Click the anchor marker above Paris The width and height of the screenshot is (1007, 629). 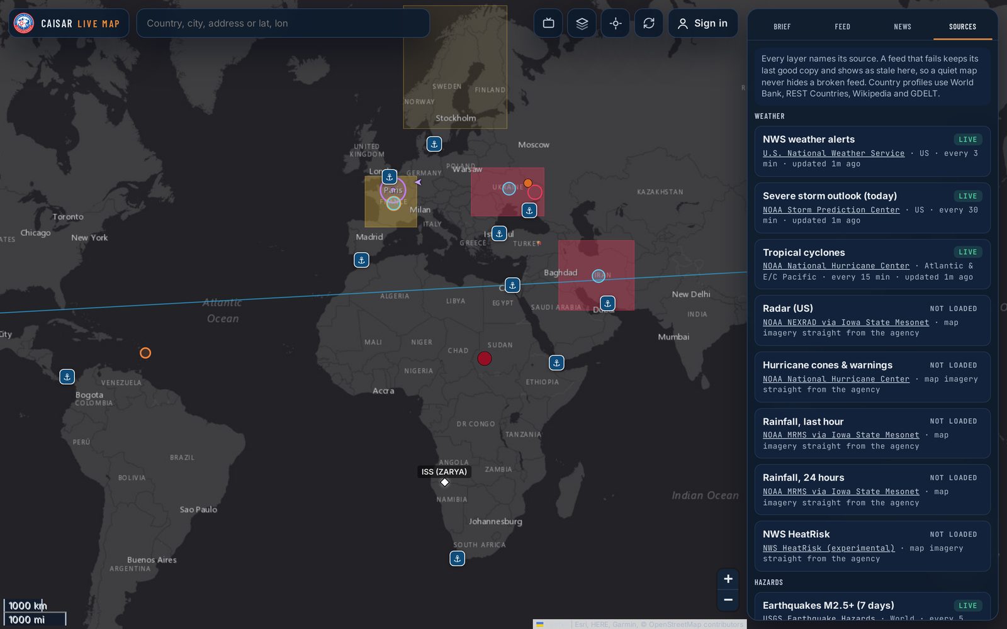click(x=390, y=177)
